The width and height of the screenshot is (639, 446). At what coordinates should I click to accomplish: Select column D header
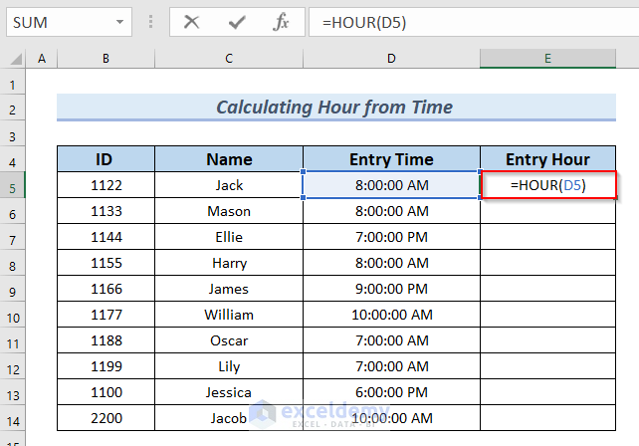[x=391, y=60]
